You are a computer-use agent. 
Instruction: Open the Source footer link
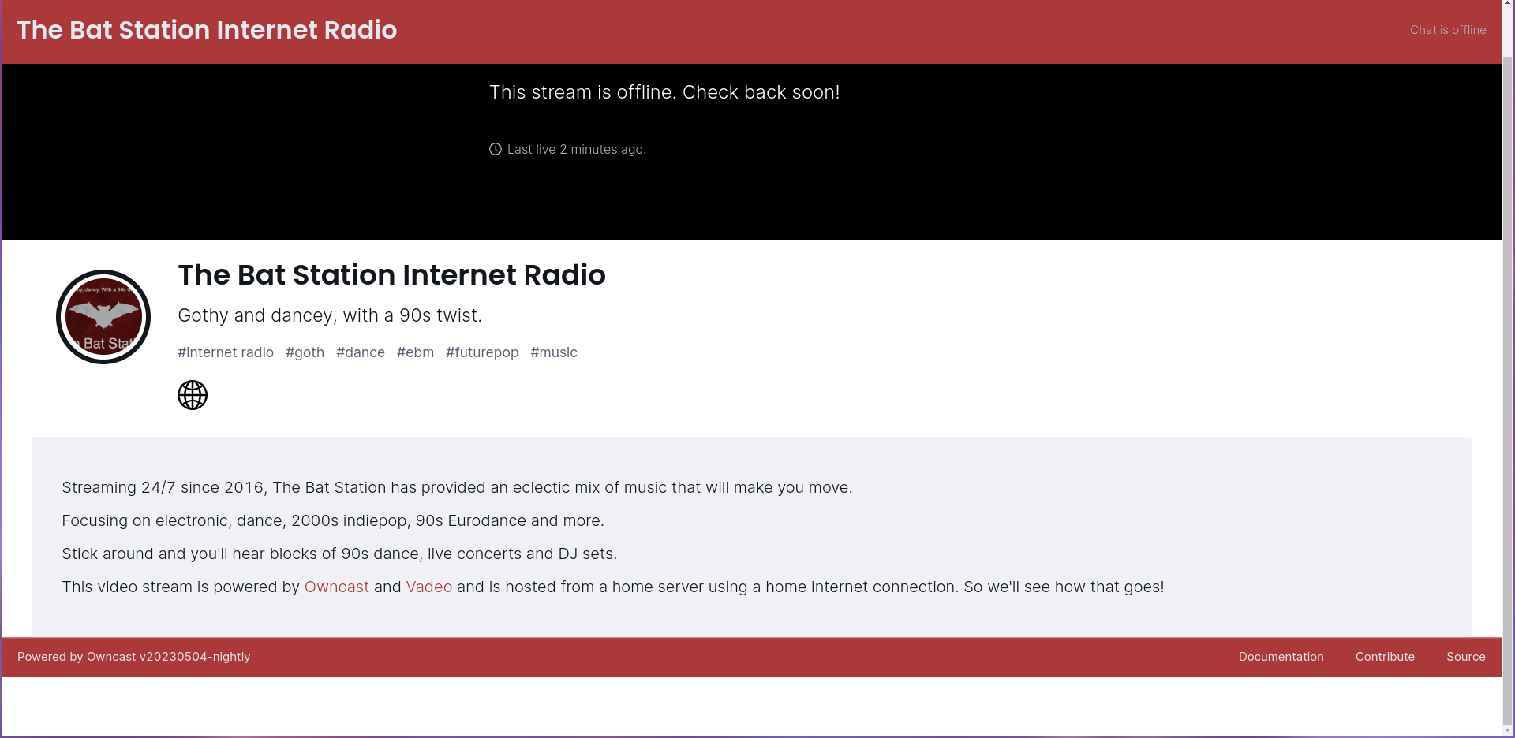pyautogui.click(x=1465, y=656)
